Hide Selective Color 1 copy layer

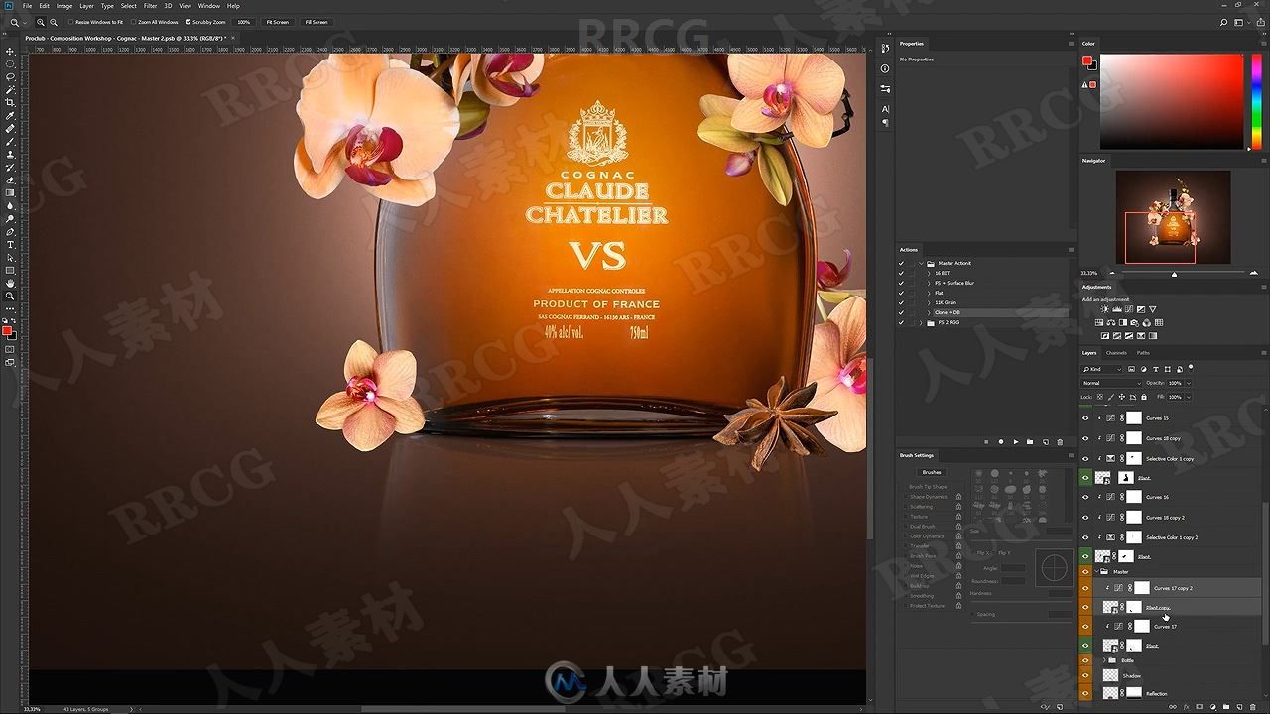[1085, 458]
